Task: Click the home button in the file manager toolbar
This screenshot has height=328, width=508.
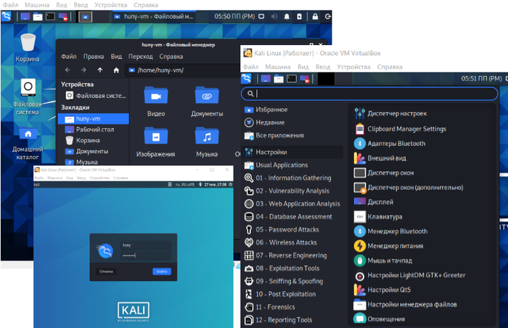Action: (116, 70)
